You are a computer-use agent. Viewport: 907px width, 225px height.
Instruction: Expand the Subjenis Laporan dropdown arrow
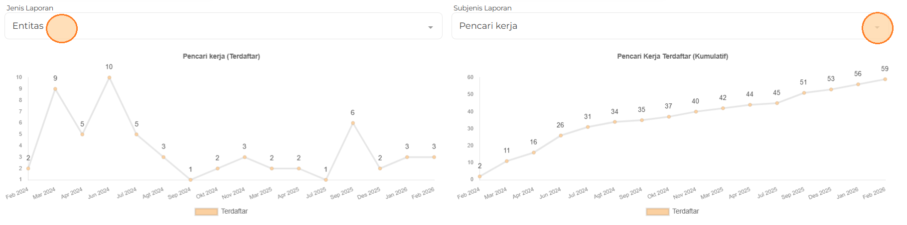click(877, 27)
